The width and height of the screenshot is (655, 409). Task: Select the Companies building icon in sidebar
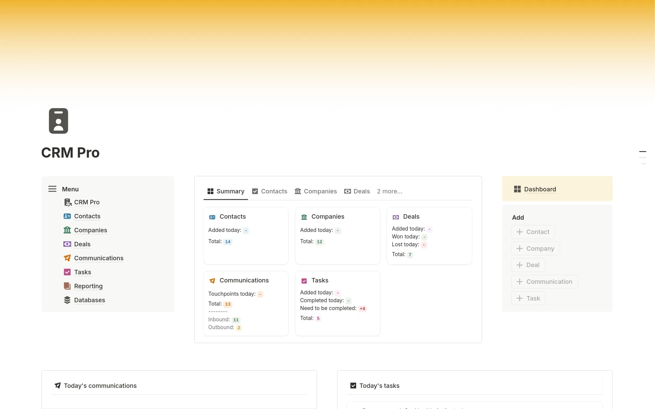67,230
